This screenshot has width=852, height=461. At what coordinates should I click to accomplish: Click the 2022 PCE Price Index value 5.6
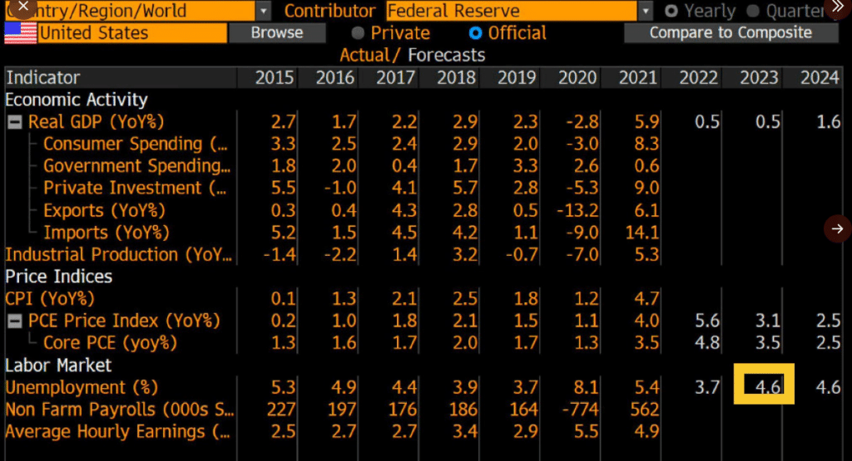[x=707, y=321]
